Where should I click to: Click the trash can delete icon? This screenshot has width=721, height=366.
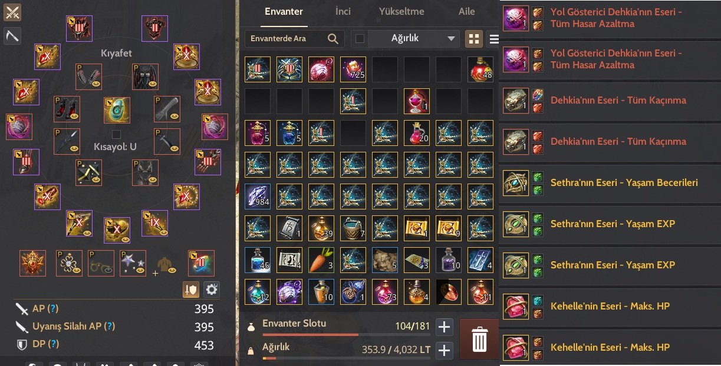tap(479, 340)
